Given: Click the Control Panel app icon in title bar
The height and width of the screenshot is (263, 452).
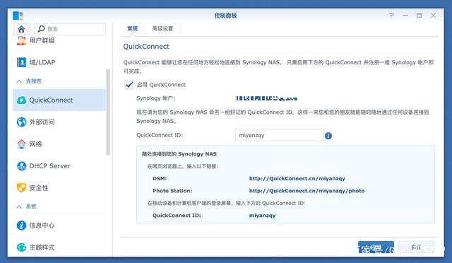Looking at the screenshot, I should [18, 16].
